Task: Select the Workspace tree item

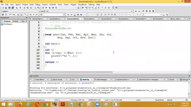Action: (8, 24)
